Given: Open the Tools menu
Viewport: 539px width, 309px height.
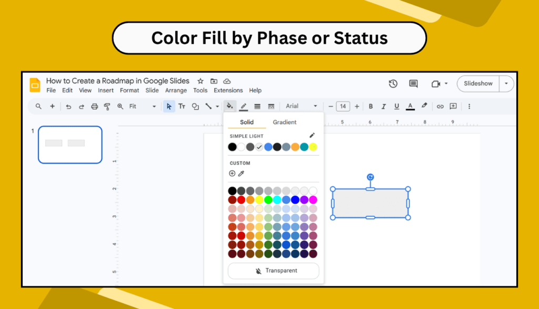Looking at the screenshot, I should pyautogui.click(x=200, y=91).
